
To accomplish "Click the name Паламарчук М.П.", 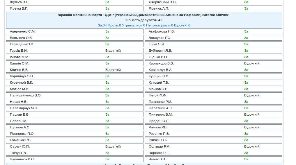I will tap(24, 108).
